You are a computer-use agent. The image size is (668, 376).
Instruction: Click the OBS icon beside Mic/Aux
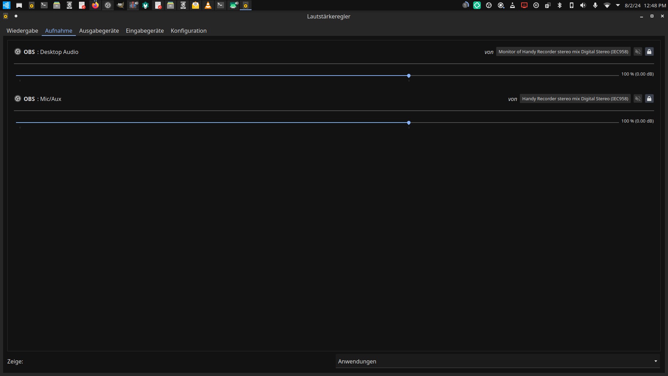pyautogui.click(x=18, y=99)
